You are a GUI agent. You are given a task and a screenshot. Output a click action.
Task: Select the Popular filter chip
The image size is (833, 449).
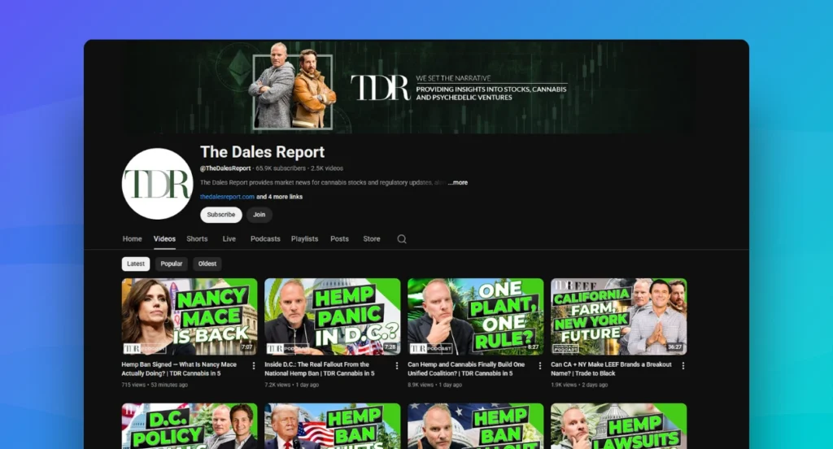point(171,264)
